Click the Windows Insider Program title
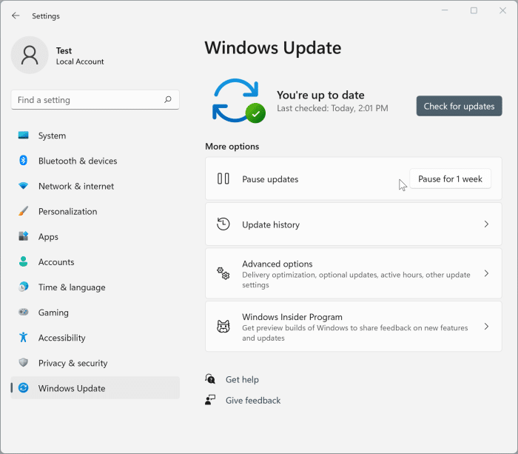Screen dimensions: 518x454 pyautogui.click(x=292, y=317)
